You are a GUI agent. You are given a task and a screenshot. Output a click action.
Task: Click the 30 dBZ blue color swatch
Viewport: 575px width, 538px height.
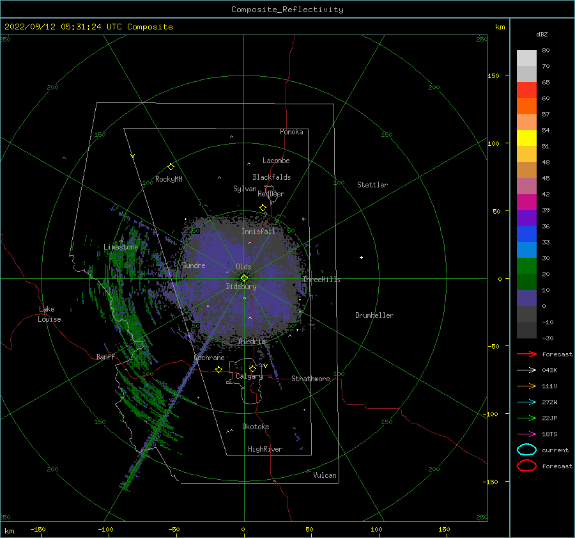pyautogui.click(x=526, y=249)
